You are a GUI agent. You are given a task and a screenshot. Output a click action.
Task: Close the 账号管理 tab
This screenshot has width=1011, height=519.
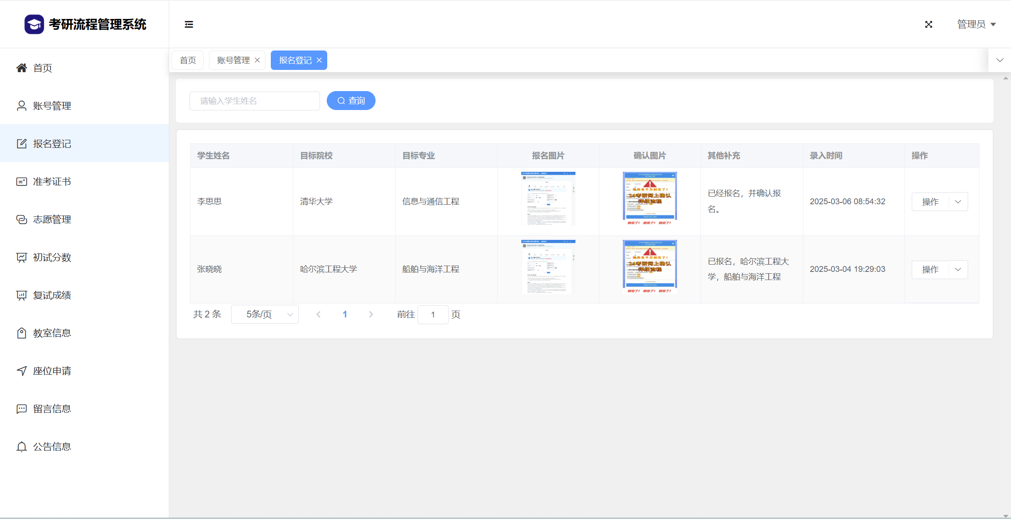click(x=257, y=60)
